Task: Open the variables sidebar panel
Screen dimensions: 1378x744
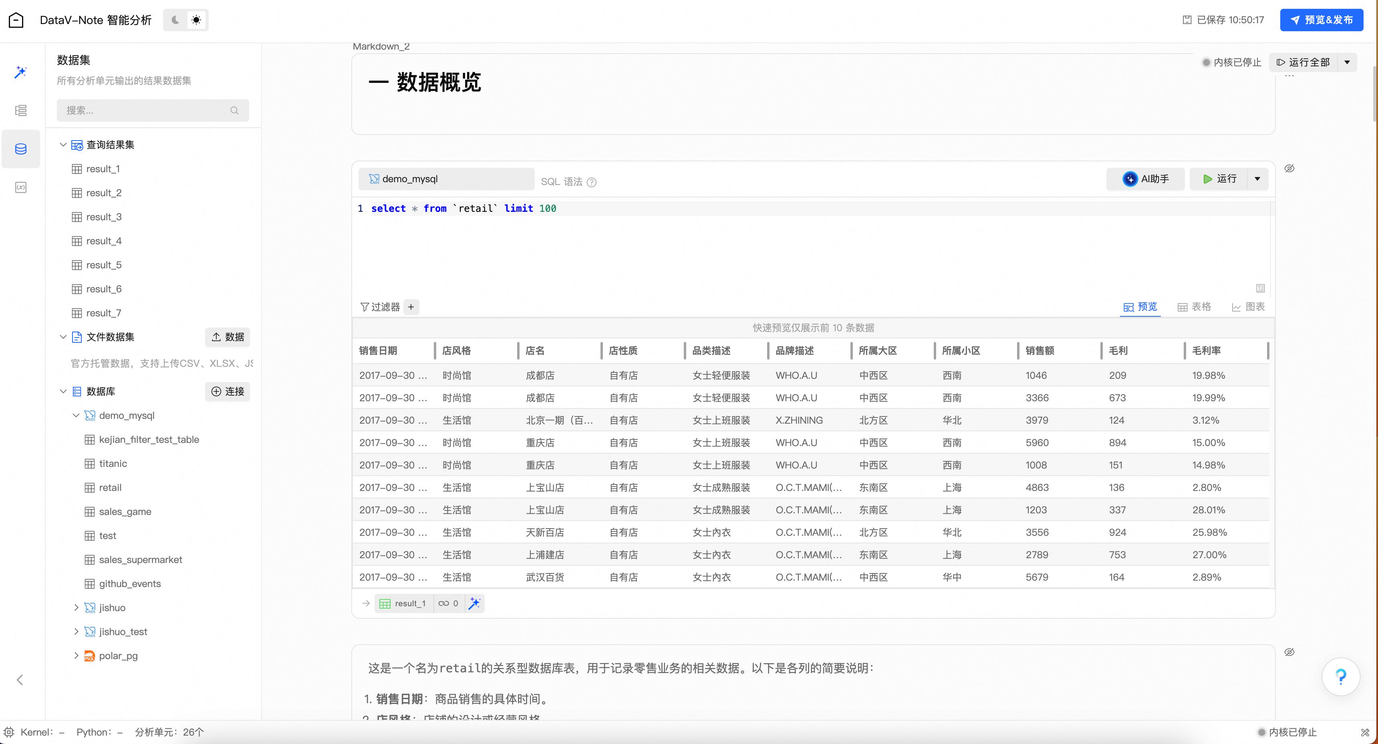Action: 21,188
